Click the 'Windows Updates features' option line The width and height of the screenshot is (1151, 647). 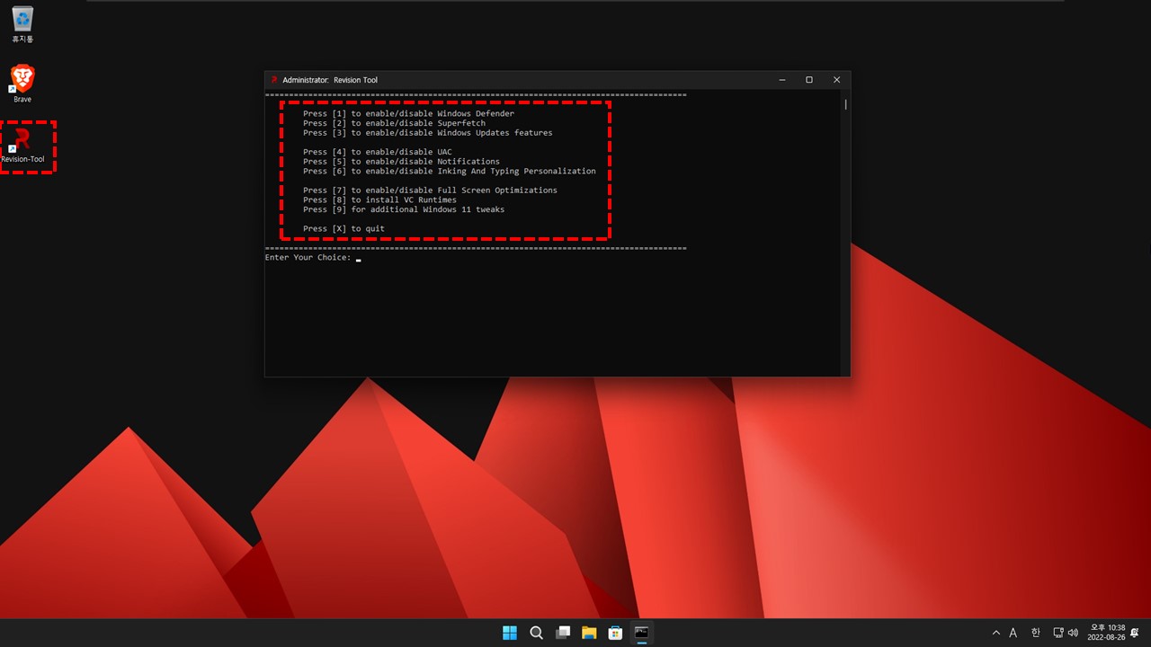[428, 133]
